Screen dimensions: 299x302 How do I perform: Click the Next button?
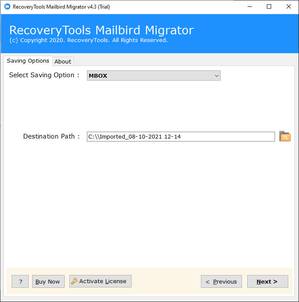267,281
